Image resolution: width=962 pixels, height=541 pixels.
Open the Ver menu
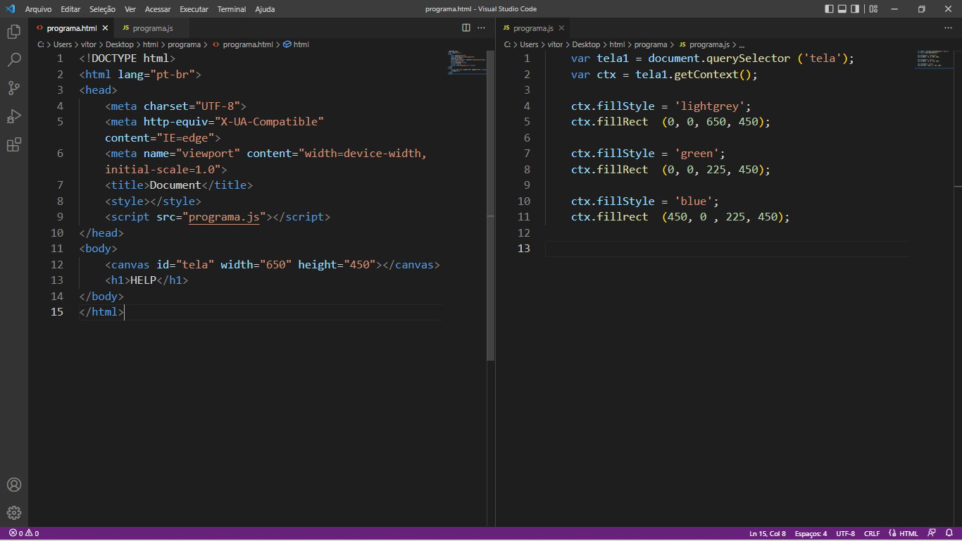(x=130, y=9)
